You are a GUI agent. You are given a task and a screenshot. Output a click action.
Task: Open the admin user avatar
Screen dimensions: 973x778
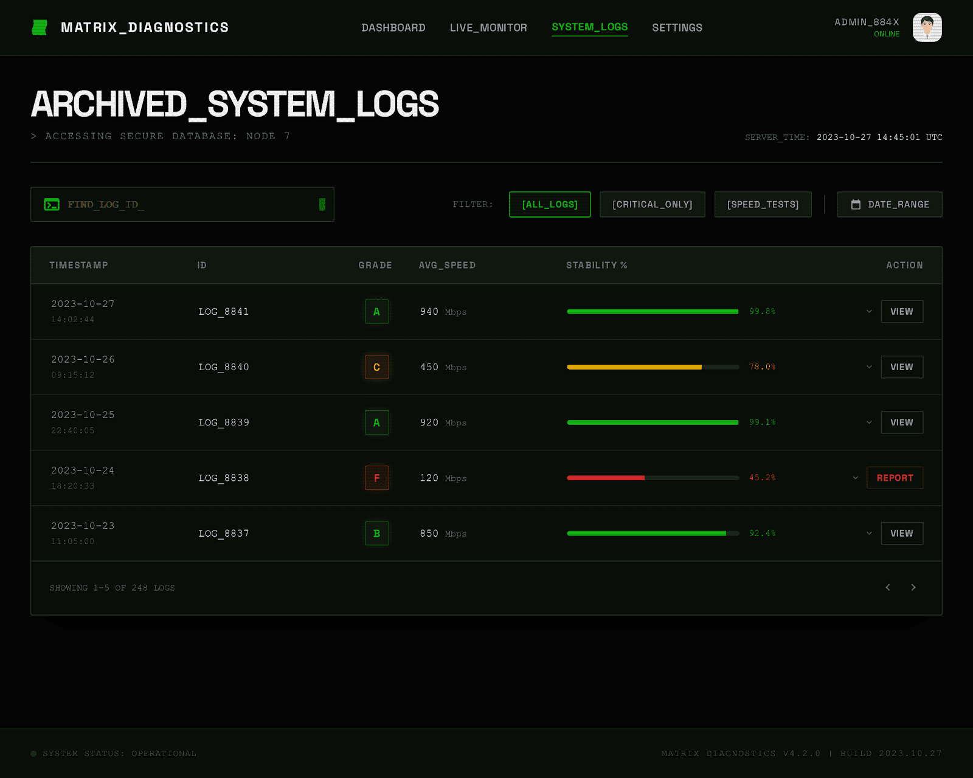tap(927, 27)
